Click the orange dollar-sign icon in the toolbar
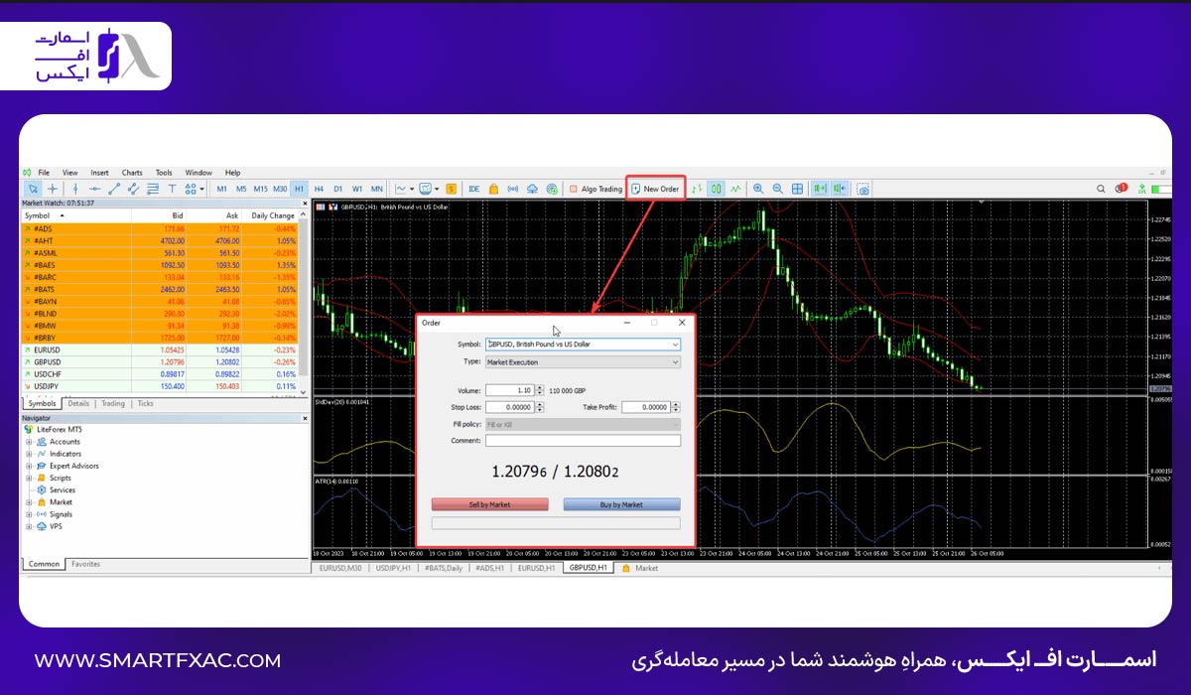The width and height of the screenshot is (1191, 695). [x=451, y=189]
